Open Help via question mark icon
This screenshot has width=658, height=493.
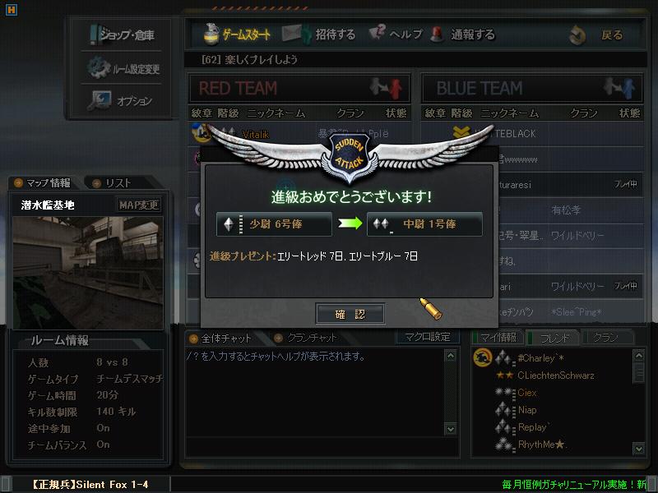pos(377,32)
